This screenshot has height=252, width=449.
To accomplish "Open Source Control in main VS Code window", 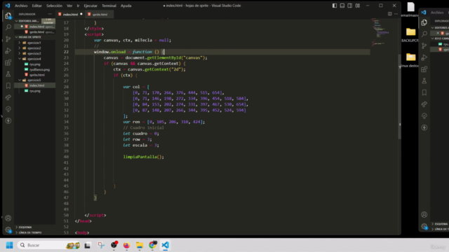I will coord(8,39).
